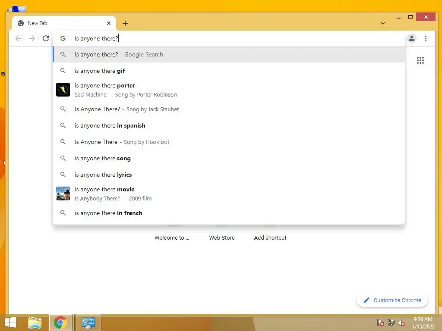Choose "is anyone there lyrics" suggestion

[229, 175]
